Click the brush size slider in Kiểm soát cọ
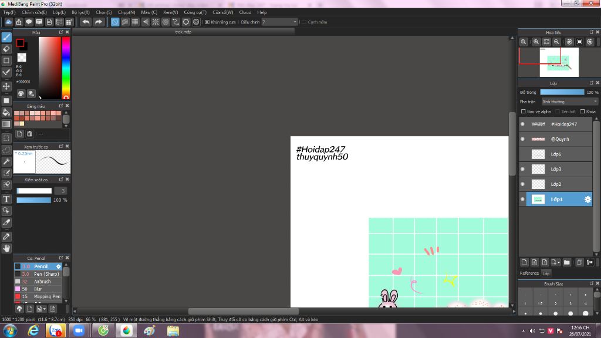This screenshot has height=338, width=601. pos(33,191)
